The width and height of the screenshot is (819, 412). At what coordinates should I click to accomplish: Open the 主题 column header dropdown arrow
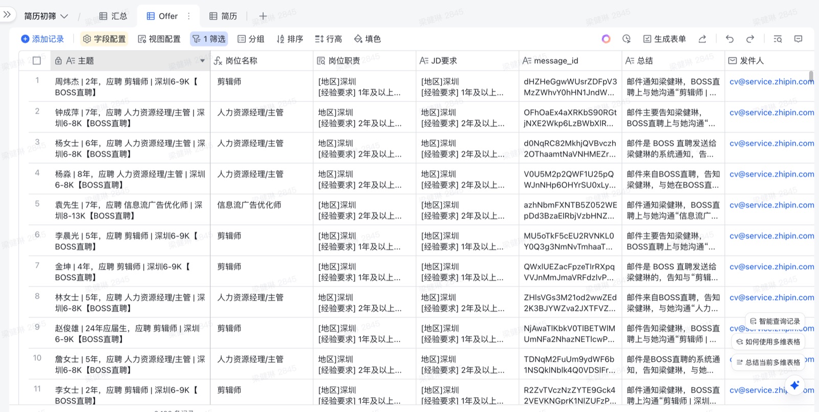[202, 60]
